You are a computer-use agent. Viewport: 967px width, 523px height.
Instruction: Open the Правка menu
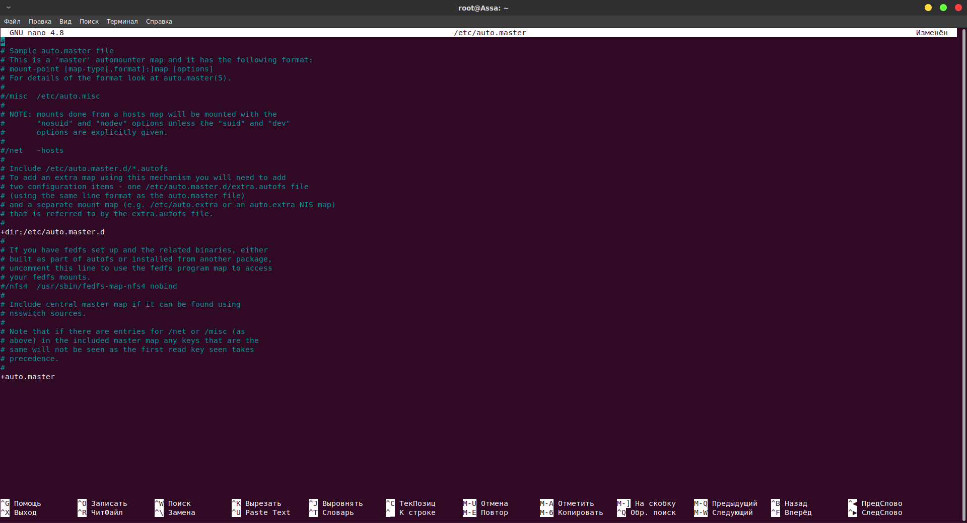pyautogui.click(x=40, y=21)
